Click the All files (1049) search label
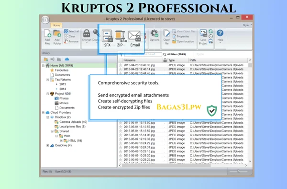This screenshot has height=189, width=287. pyautogui.click(x=177, y=54)
